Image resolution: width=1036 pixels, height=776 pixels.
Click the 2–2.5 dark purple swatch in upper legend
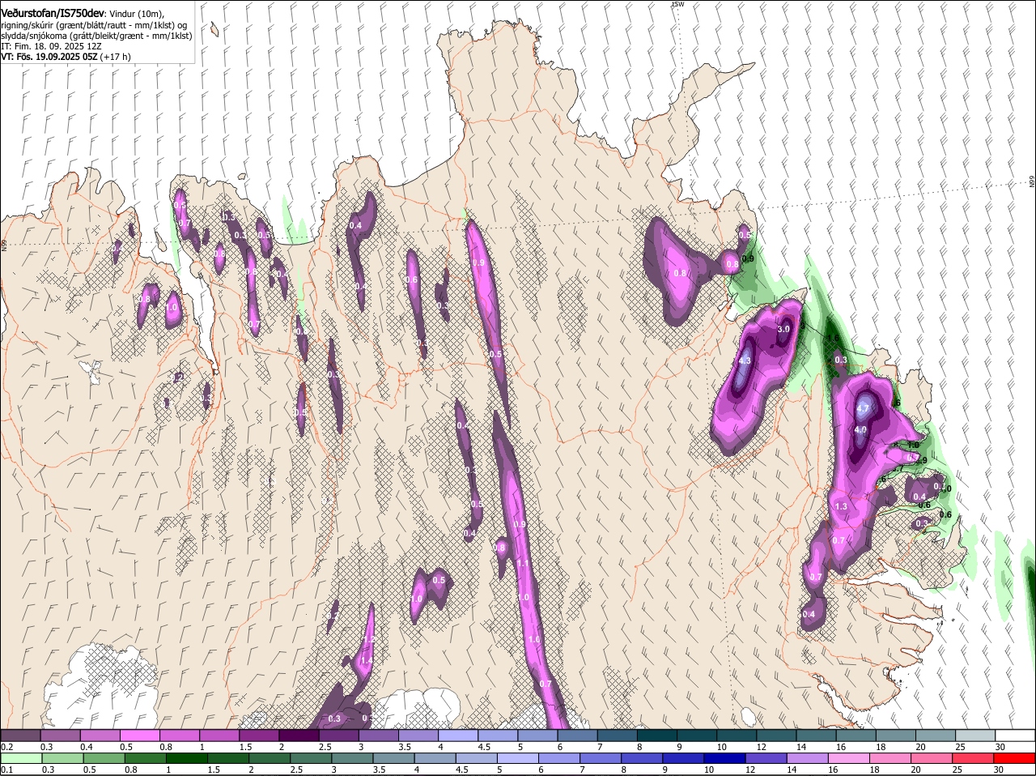tap(299, 735)
